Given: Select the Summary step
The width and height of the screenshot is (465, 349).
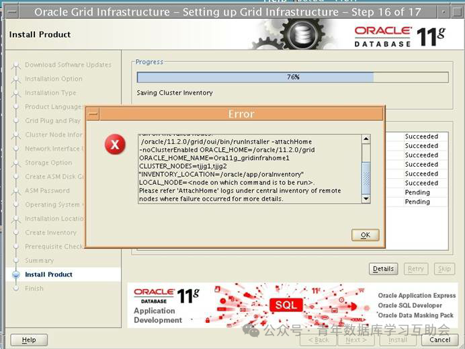Looking at the screenshot, I should 39,260.
